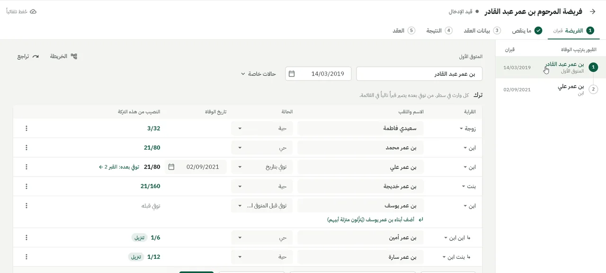Open relation dropdown for بن عمر محمد
The height and width of the screenshot is (273, 606).
coord(469,148)
